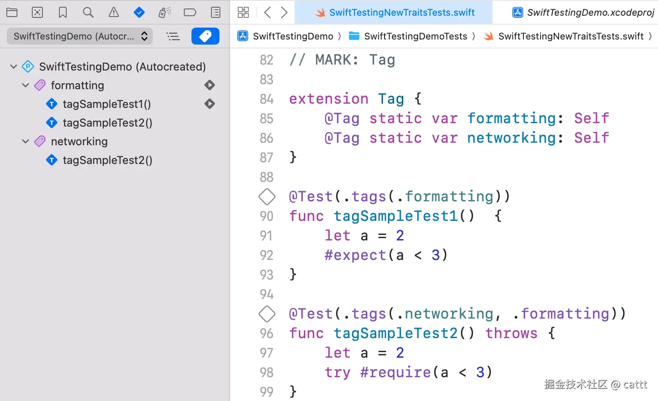Click test icon of tagSampleTest2() under formatting
This screenshot has height=401, width=658.
[x=52, y=122]
